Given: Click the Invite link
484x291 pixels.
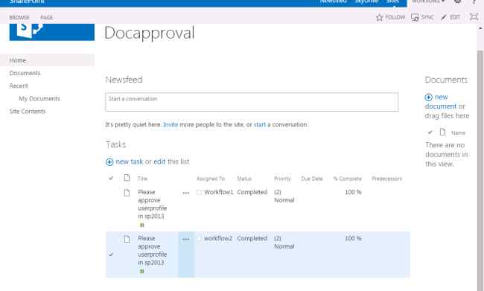Looking at the screenshot, I should point(171,125).
